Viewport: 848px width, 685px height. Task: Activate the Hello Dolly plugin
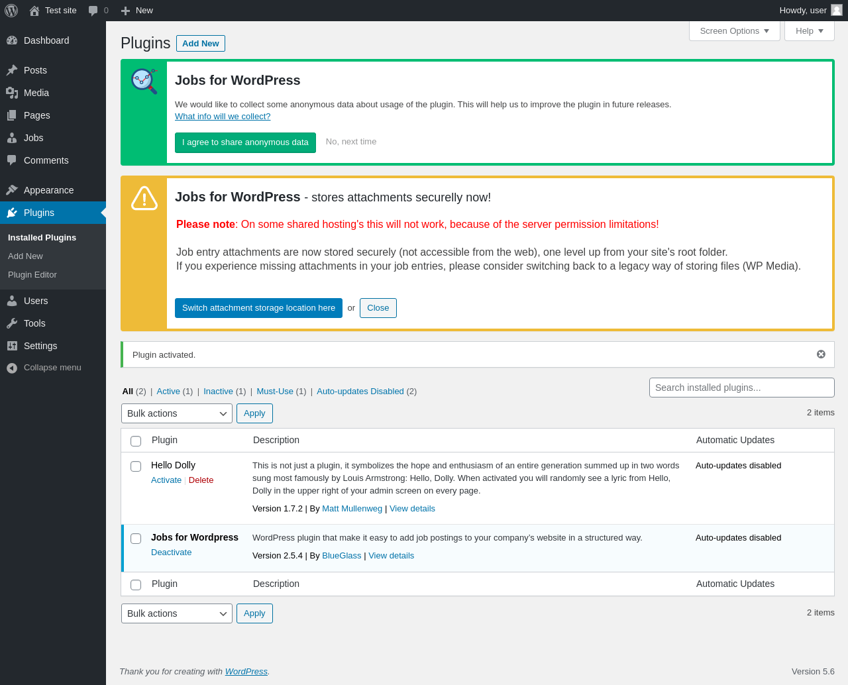coord(166,480)
